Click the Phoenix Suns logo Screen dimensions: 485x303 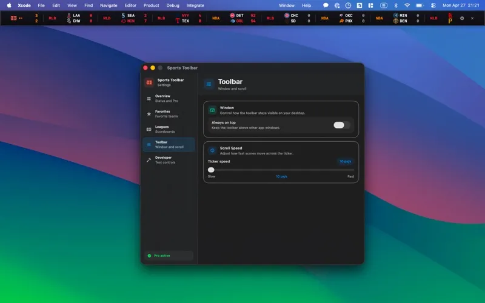point(341,21)
